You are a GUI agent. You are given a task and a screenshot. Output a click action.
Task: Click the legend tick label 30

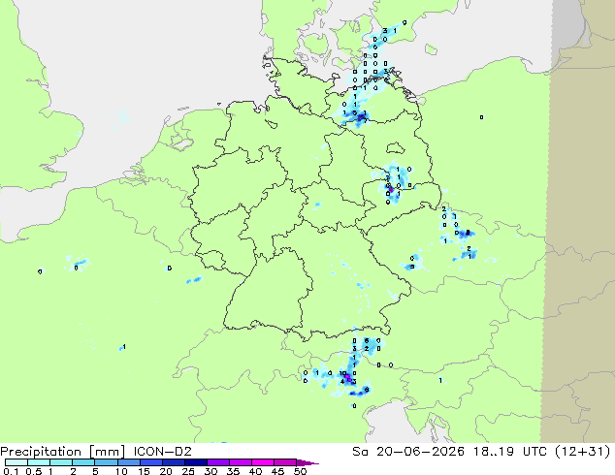(x=210, y=471)
